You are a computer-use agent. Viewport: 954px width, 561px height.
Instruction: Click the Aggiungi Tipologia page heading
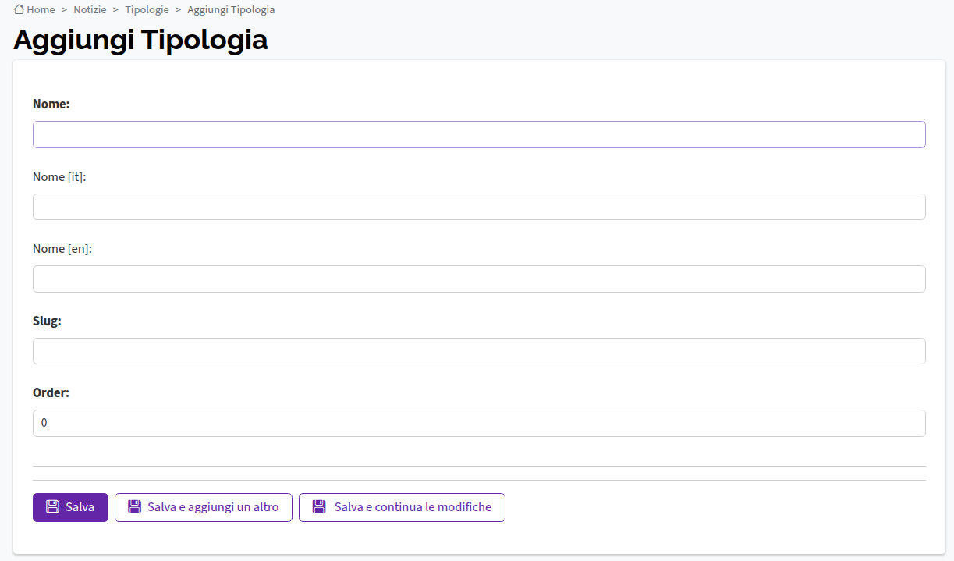140,40
